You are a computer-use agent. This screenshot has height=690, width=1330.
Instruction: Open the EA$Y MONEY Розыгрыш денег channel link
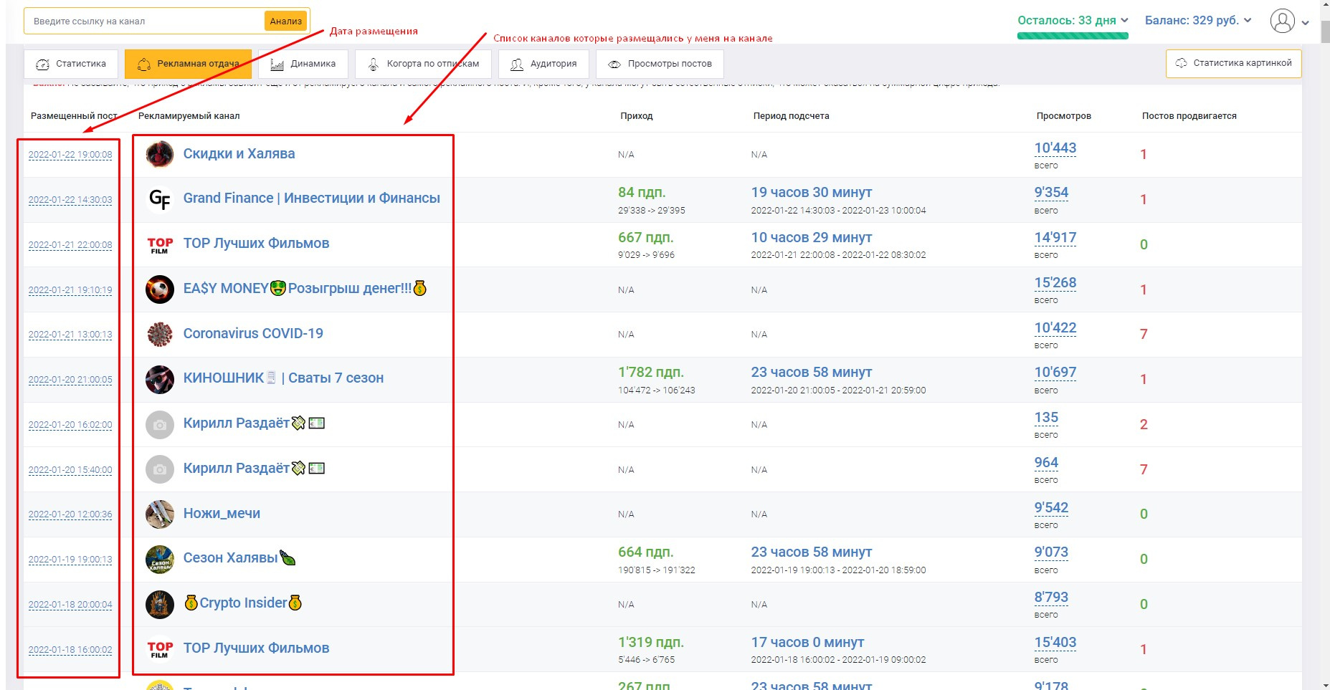click(305, 288)
